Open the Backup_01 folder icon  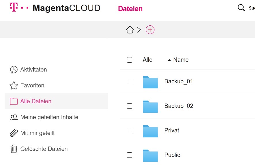coord(150,82)
